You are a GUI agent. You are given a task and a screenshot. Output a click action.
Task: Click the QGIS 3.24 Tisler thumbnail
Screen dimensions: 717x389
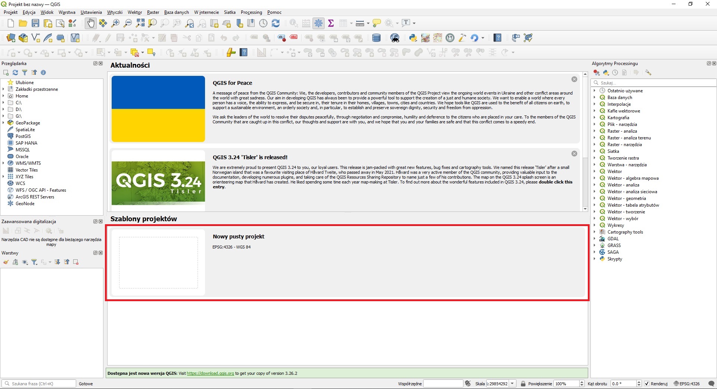click(158, 183)
